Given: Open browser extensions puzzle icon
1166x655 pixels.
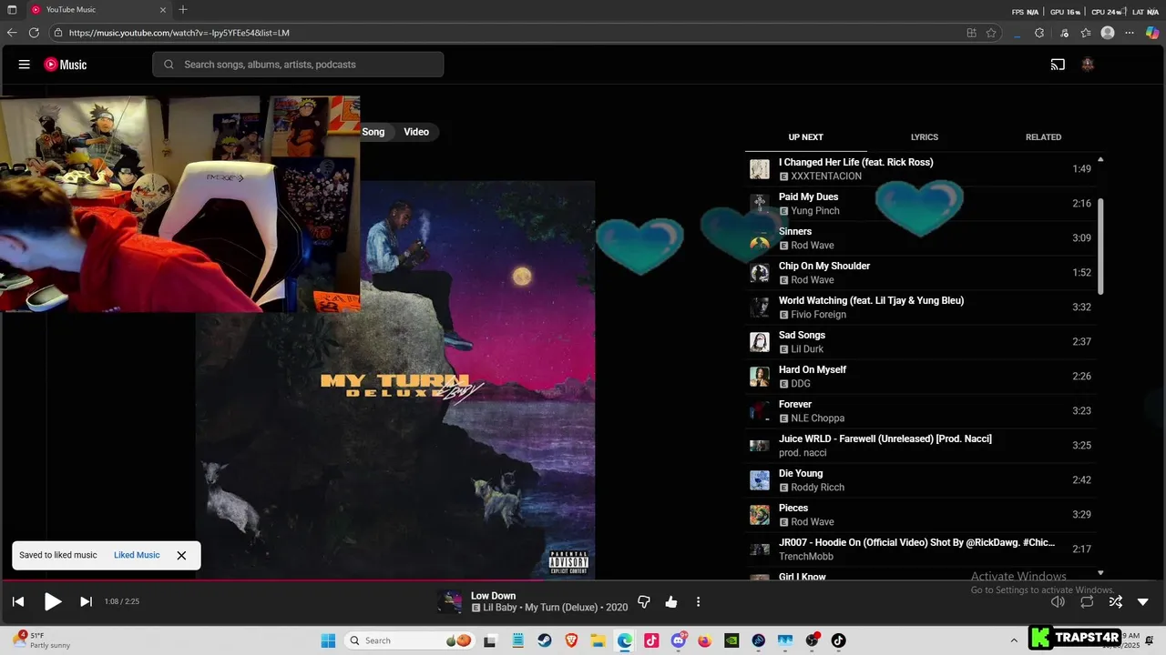Looking at the screenshot, I should tap(1039, 33).
